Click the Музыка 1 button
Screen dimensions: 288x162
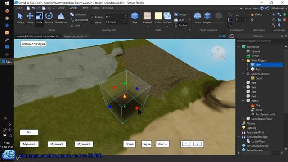[29, 144]
